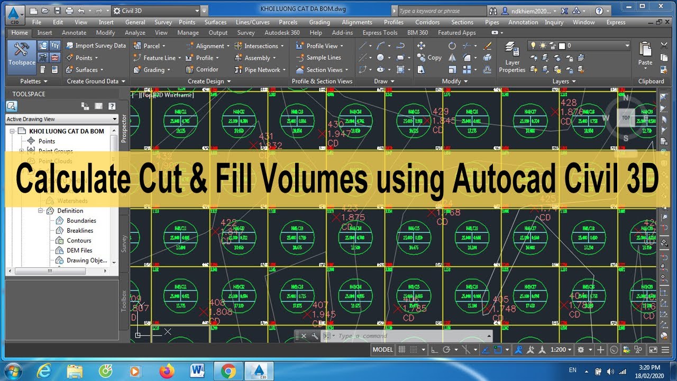Toggle Ortho mode in status bar

[x=435, y=350]
